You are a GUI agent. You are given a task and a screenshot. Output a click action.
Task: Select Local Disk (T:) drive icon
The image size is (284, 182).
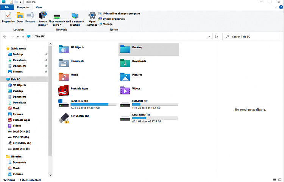pyautogui.click(x=125, y=118)
